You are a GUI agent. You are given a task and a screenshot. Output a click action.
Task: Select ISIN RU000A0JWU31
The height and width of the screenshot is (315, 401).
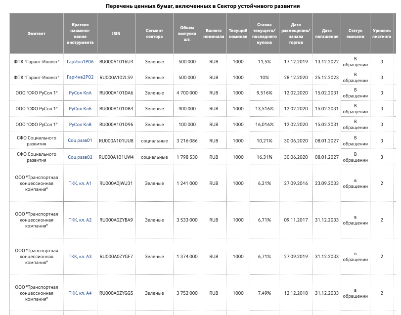[x=116, y=183]
